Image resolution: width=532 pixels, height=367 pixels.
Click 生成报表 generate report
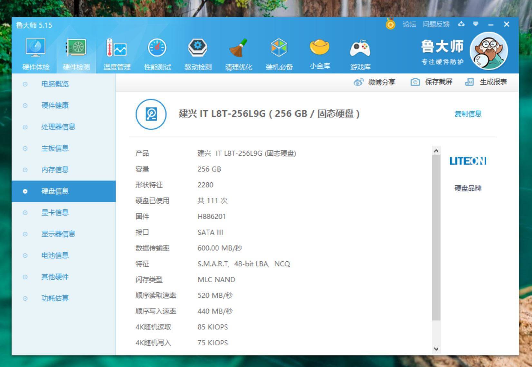tap(493, 82)
